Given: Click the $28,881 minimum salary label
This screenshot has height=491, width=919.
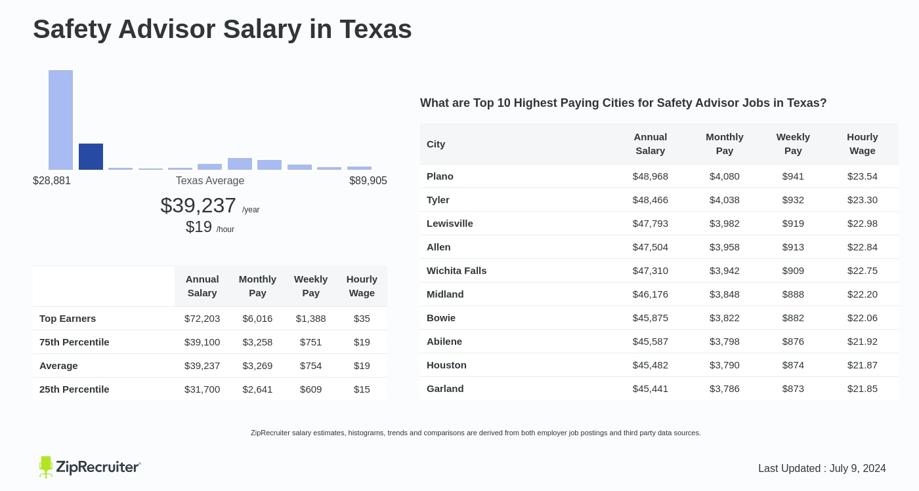Looking at the screenshot, I should 52,181.
